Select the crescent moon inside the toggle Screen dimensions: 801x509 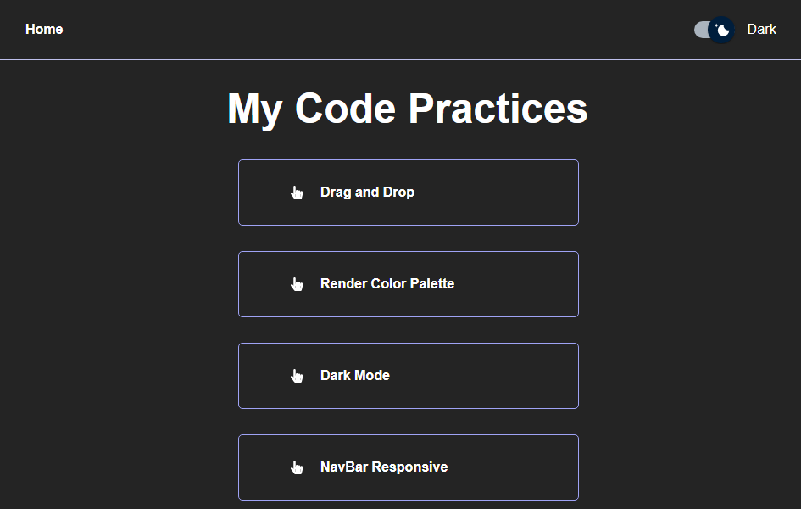coord(721,31)
